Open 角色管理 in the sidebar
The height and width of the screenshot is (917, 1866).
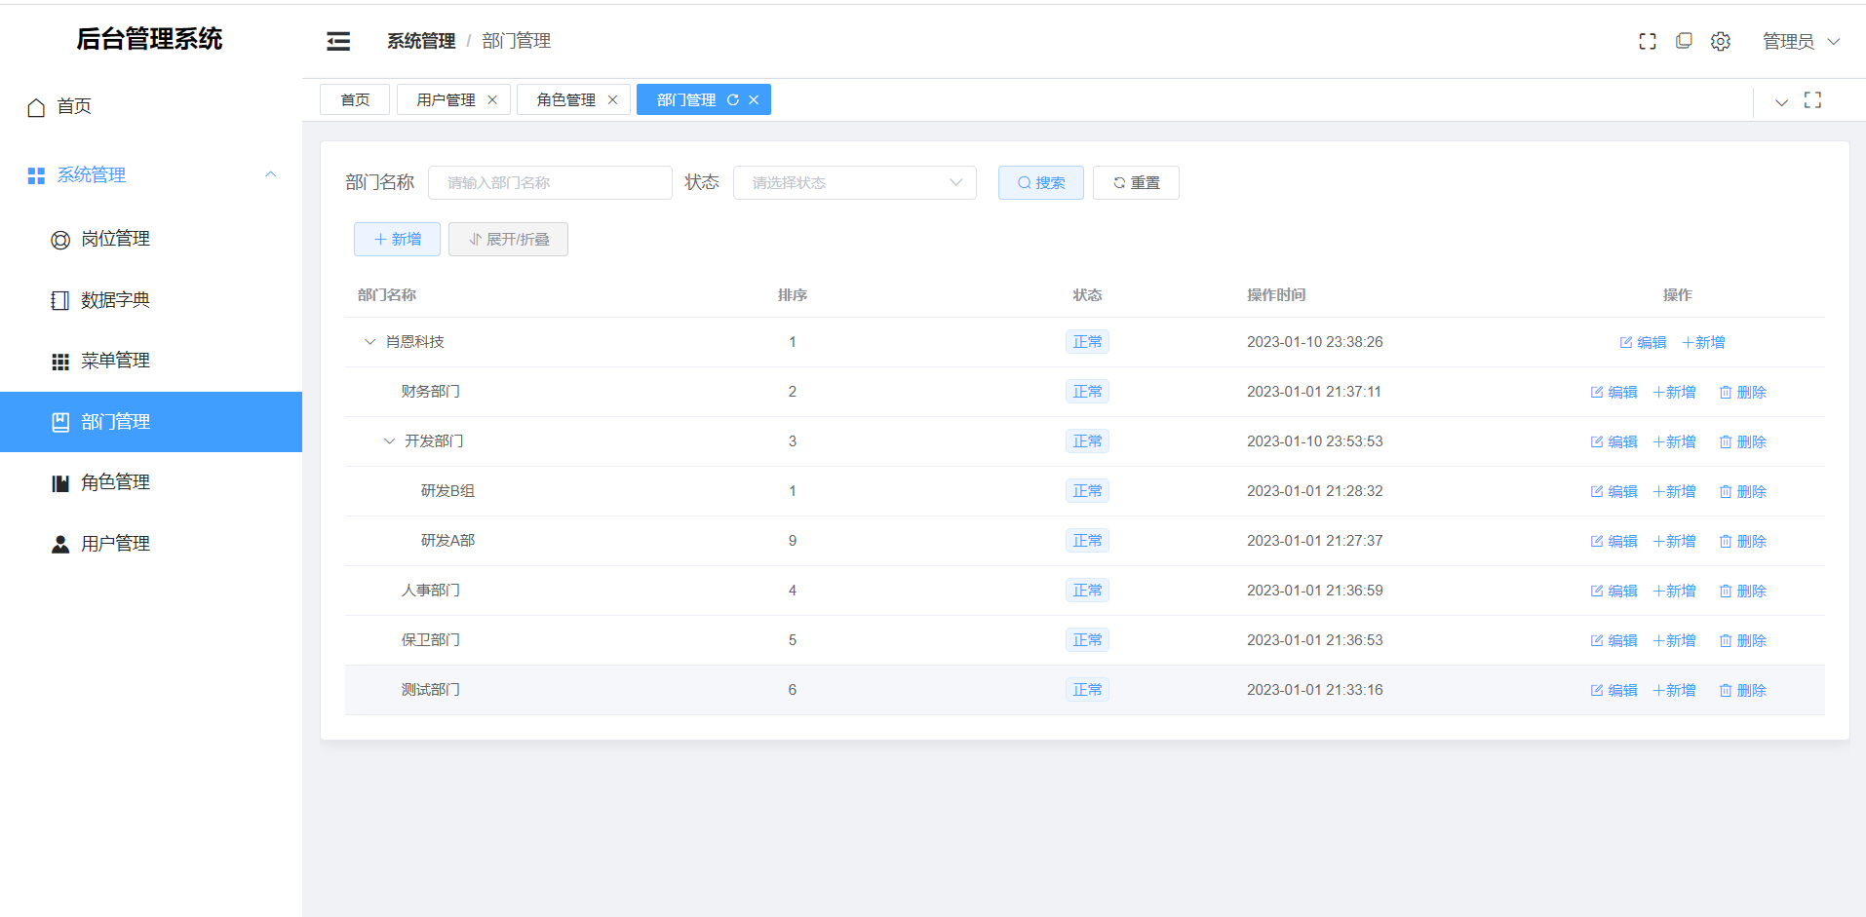[151, 482]
